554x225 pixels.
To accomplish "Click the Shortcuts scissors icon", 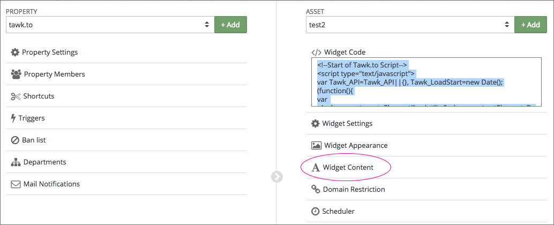I will click(16, 96).
